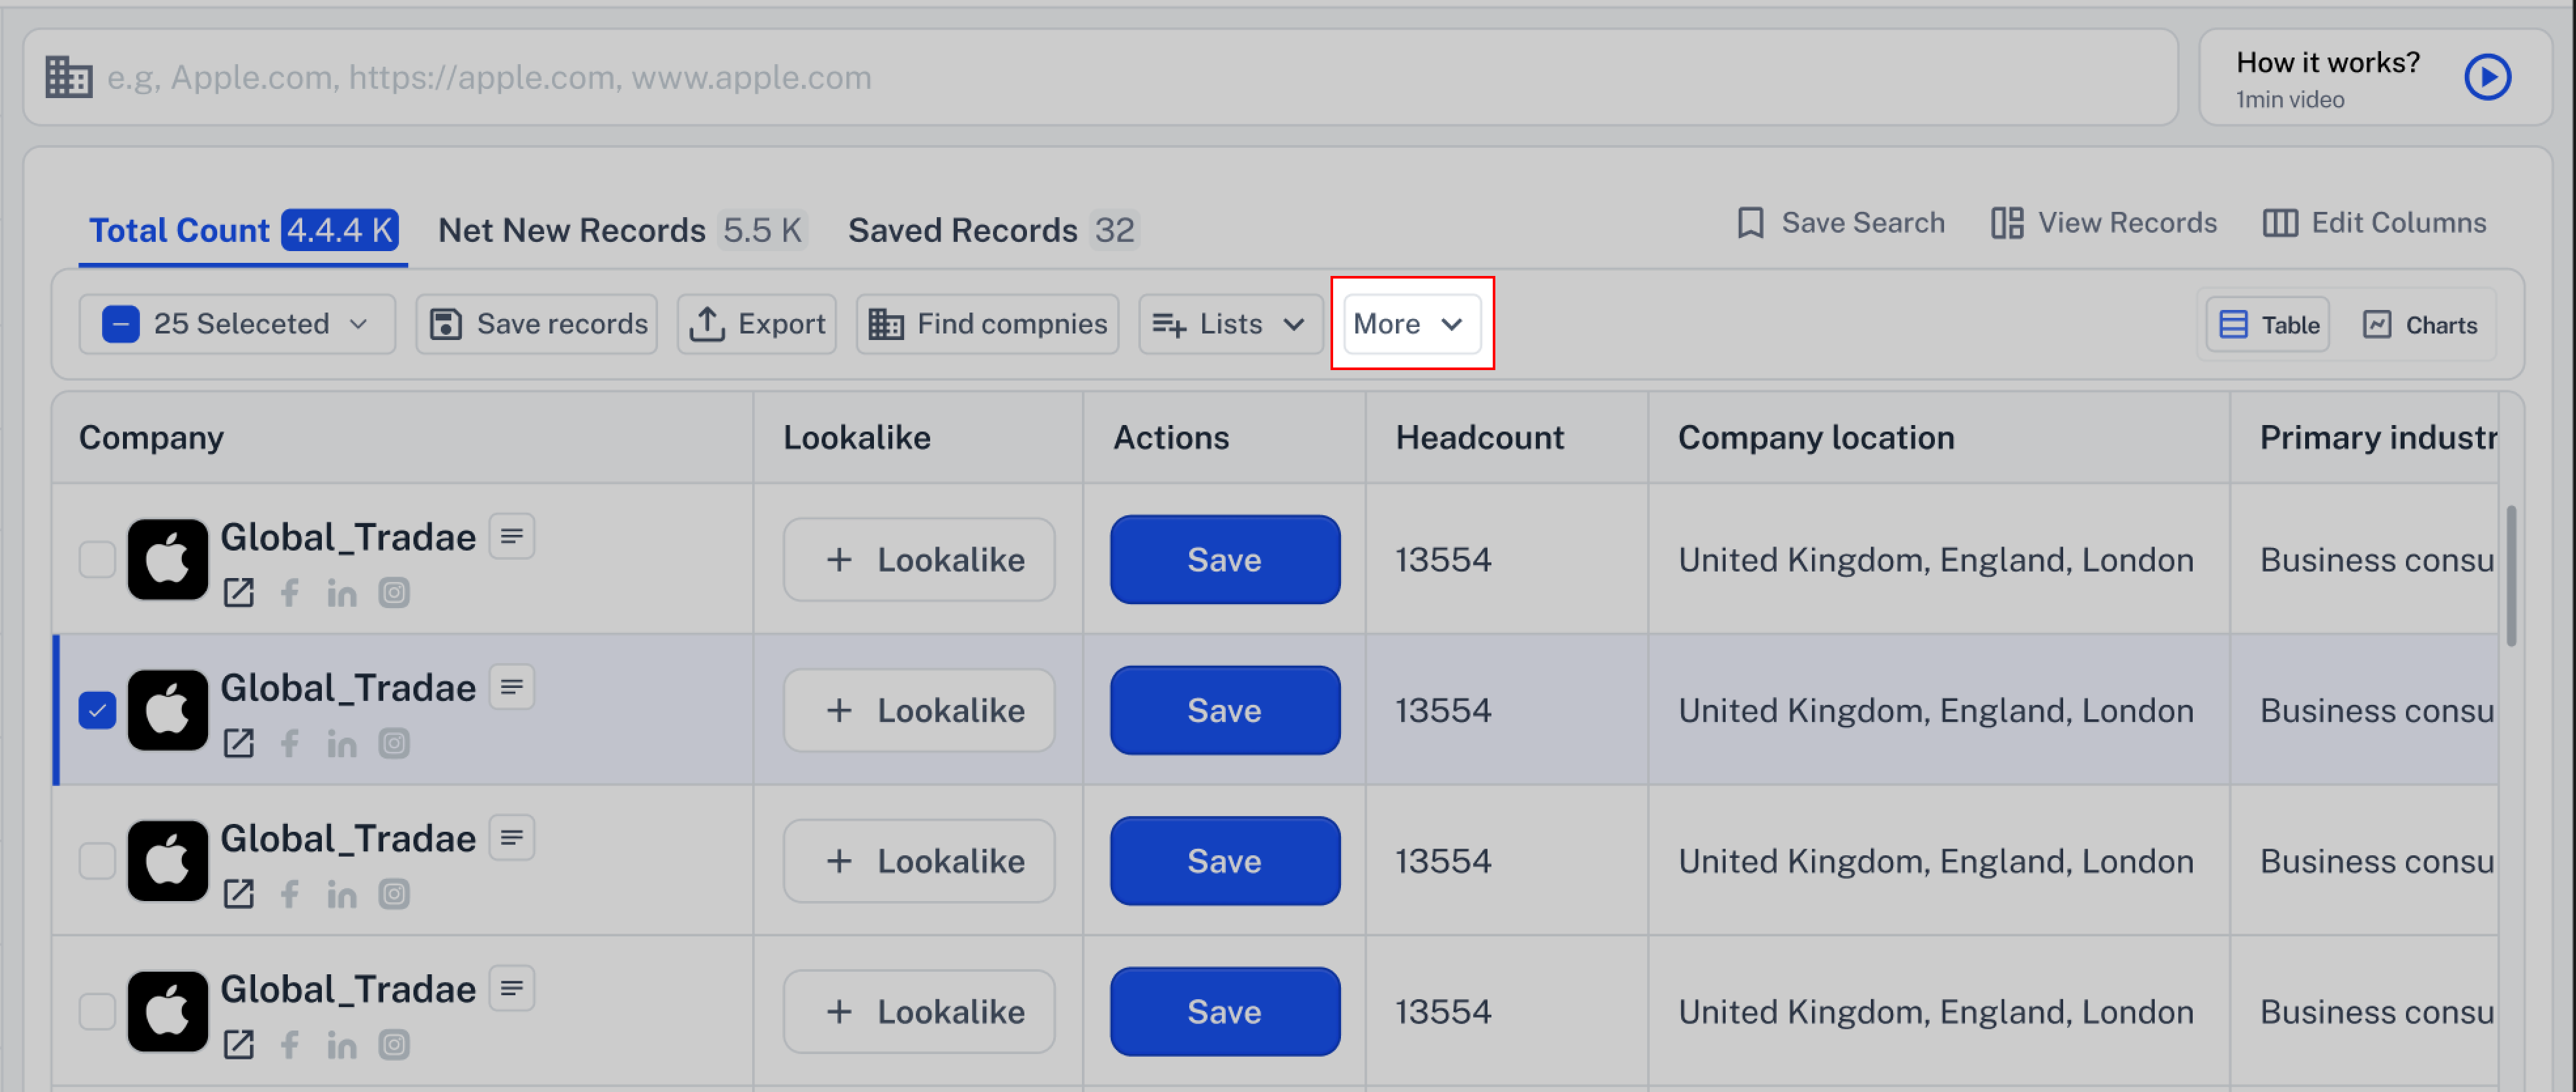Open the LinkedIn icon in highlighted row

pyautogui.click(x=342, y=743)
